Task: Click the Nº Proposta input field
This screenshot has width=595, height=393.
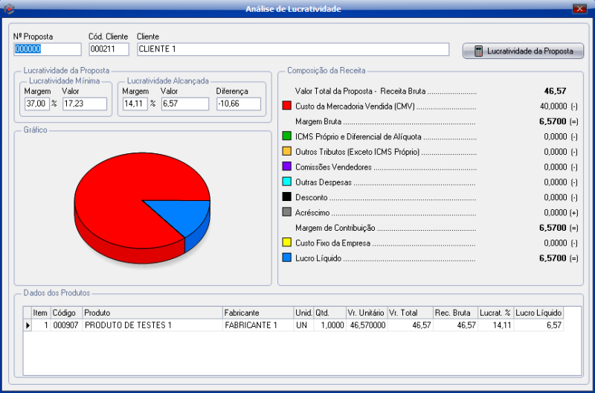Action: click(47, 49)
